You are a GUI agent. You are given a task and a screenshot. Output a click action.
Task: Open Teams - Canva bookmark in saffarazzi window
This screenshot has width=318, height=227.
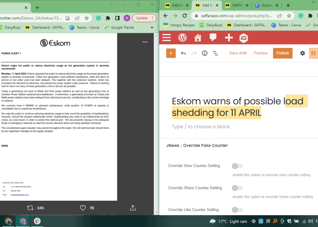click(286, 25)
